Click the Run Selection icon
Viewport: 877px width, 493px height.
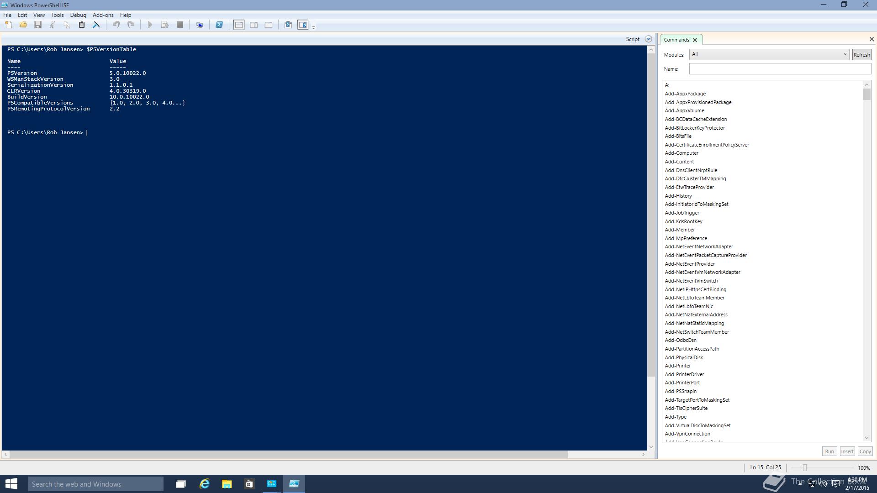tap(165, 25)
